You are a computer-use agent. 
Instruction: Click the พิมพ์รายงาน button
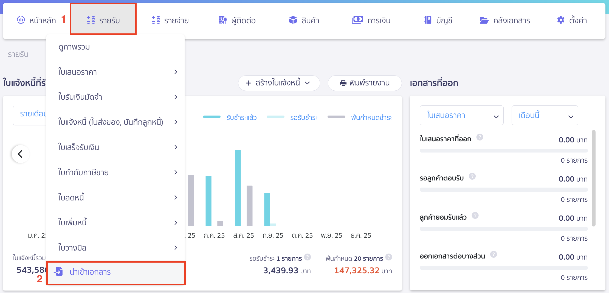[x=365, y=83]
